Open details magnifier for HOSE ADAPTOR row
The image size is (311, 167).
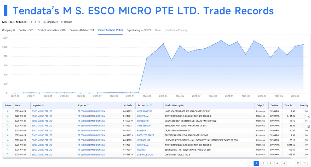8,111
